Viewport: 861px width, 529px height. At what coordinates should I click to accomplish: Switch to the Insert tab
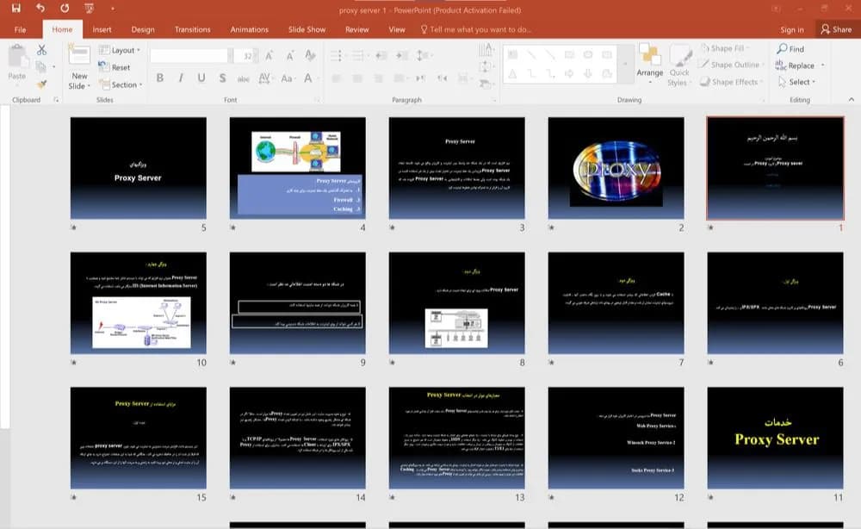tap(102, 29)
